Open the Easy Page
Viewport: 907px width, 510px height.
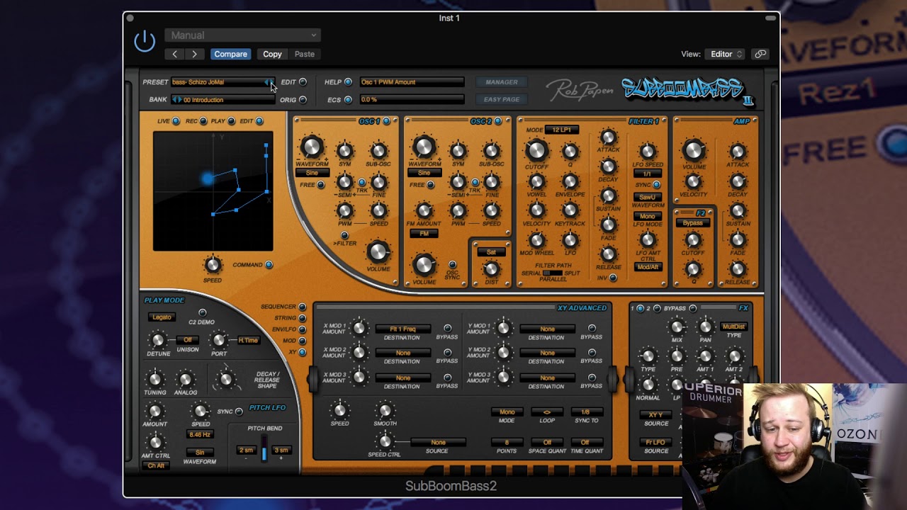pos(502,100)
